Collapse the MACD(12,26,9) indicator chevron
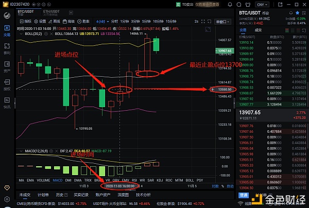Image resolution: width=309 pixels, height=208 pixels. (x=21, y=151)
